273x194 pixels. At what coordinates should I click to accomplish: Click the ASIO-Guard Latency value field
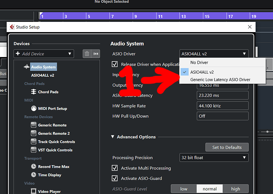(x=222, y=95)
